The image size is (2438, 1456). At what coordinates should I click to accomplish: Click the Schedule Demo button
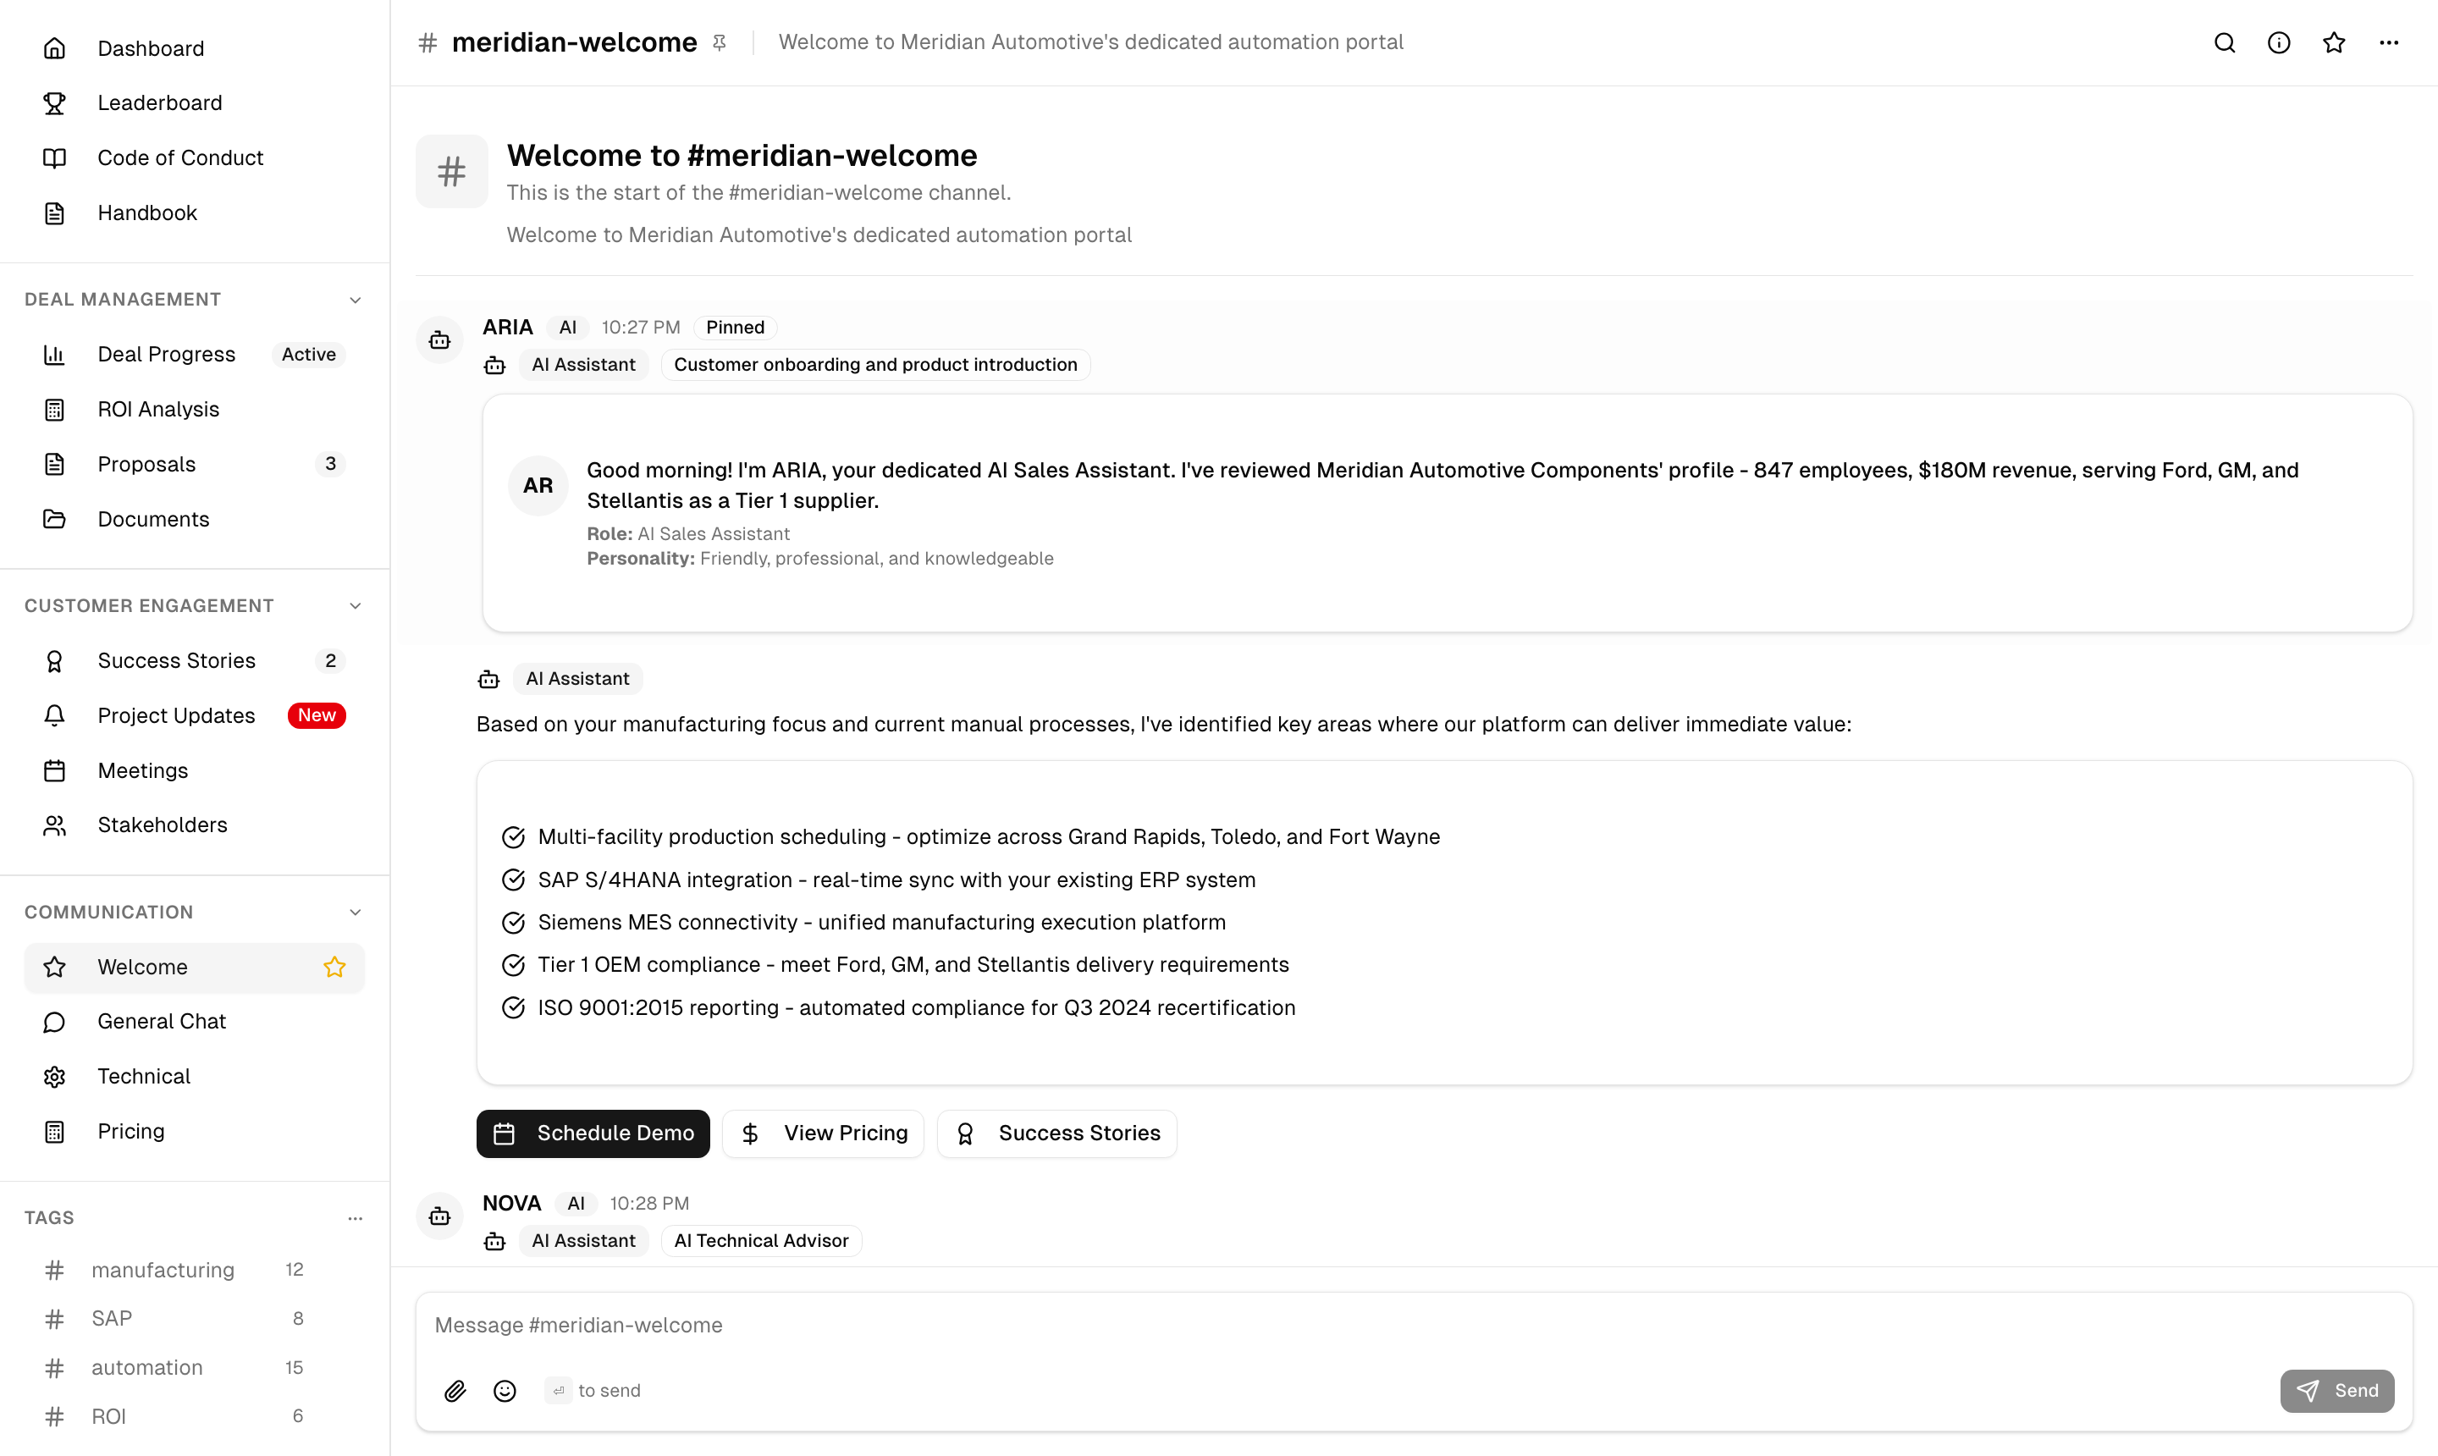pyautogui.click(x=593, y=1133)
